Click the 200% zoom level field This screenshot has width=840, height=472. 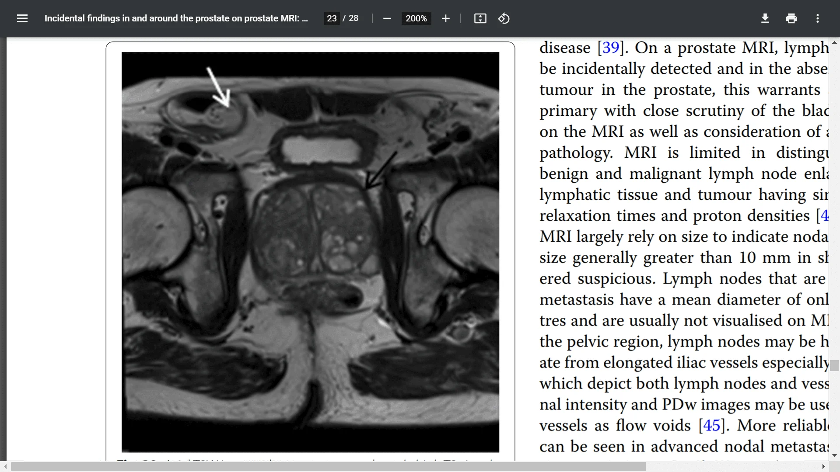point(416,18)
